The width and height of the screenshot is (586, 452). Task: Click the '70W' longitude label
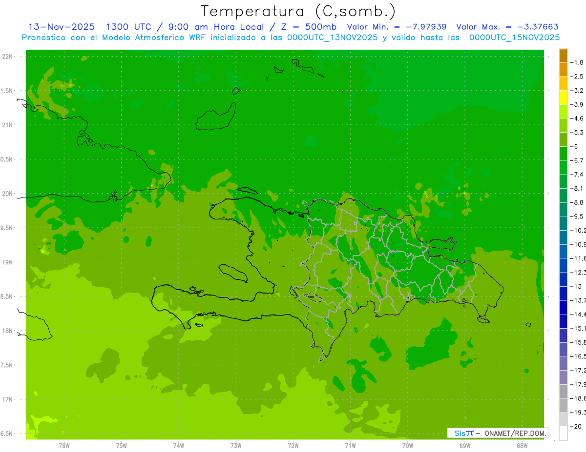pyautogui.click(x=408, y=445)
